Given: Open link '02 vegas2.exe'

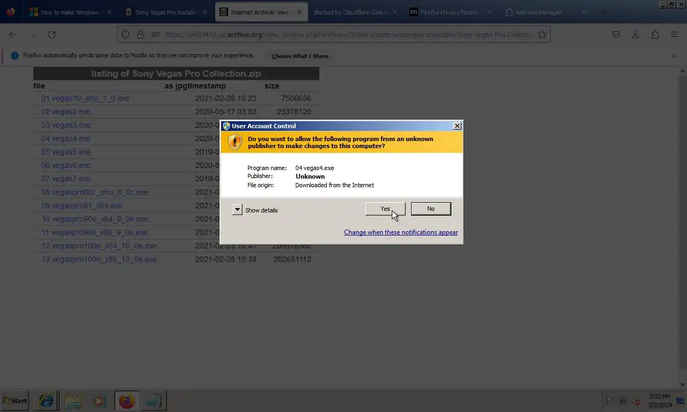Looking at the screenshot, I should tap(66, 112).
